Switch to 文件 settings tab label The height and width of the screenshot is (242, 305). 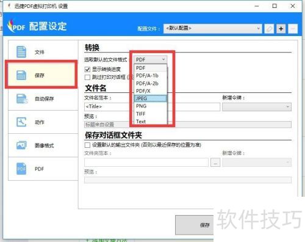[x=40, y=52]
